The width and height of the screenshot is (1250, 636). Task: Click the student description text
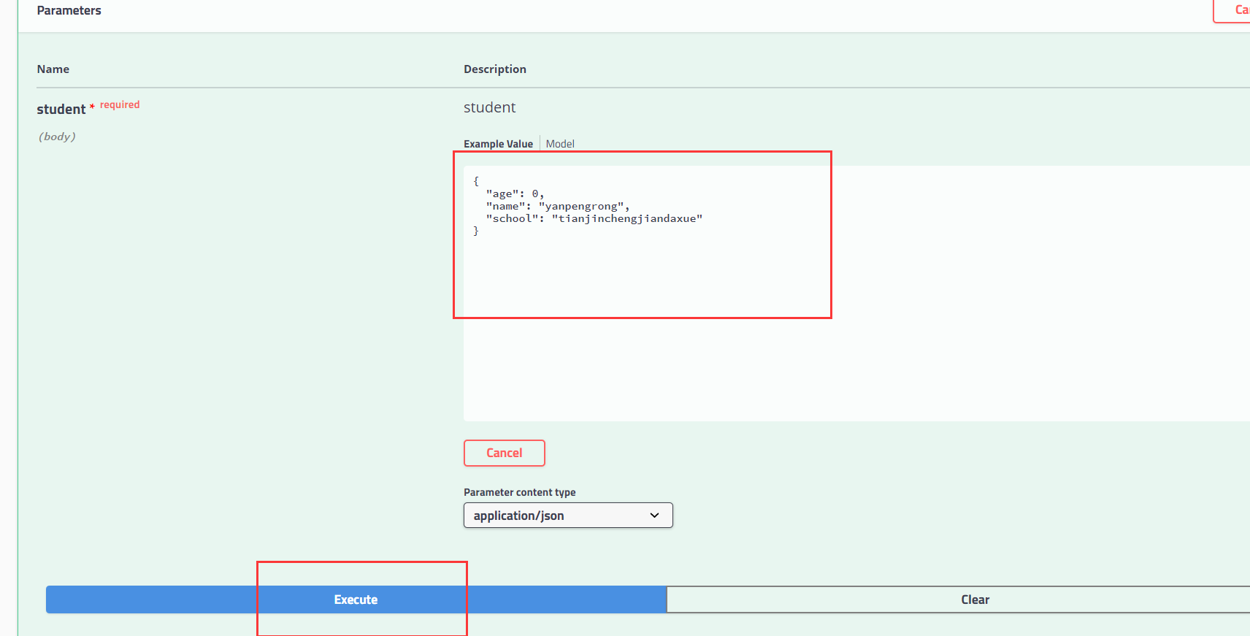489,107
